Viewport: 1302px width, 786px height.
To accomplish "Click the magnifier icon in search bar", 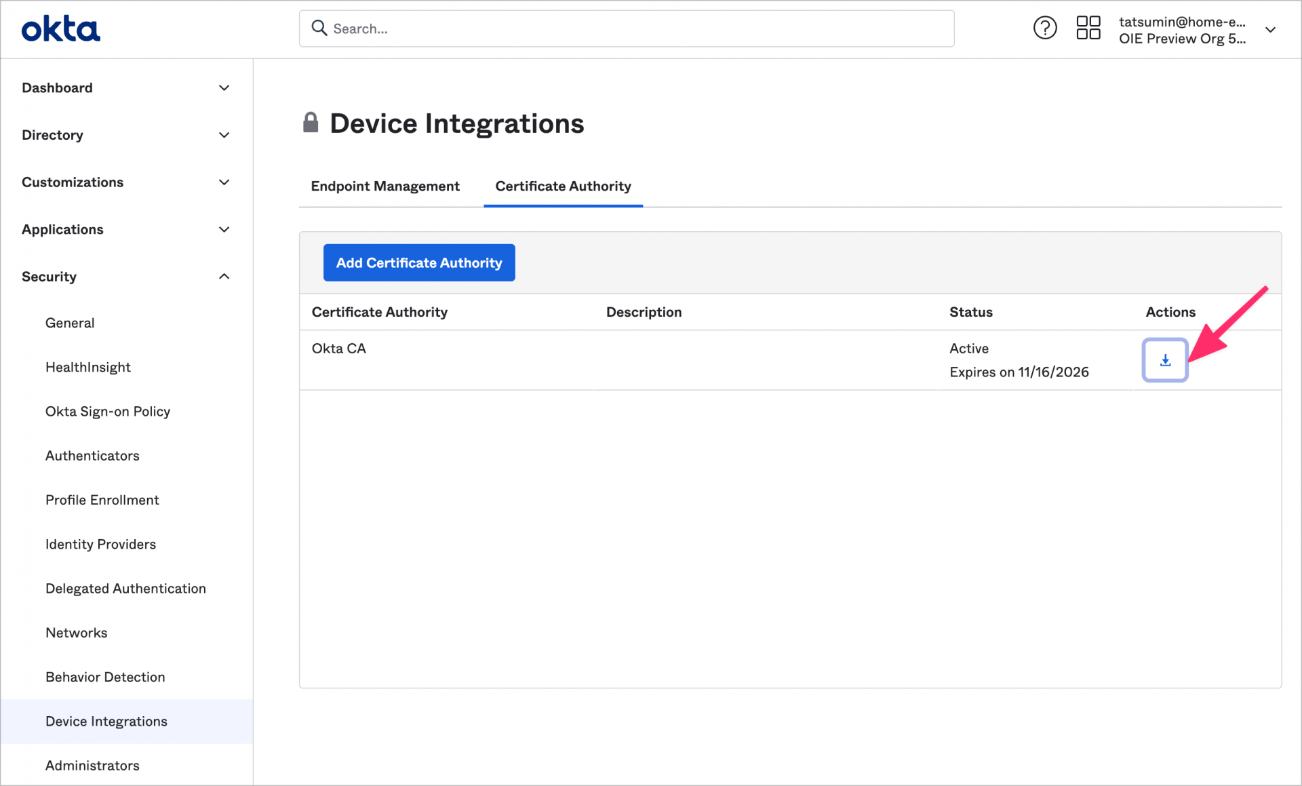I will pyautogui.click(x=319, y=28).
